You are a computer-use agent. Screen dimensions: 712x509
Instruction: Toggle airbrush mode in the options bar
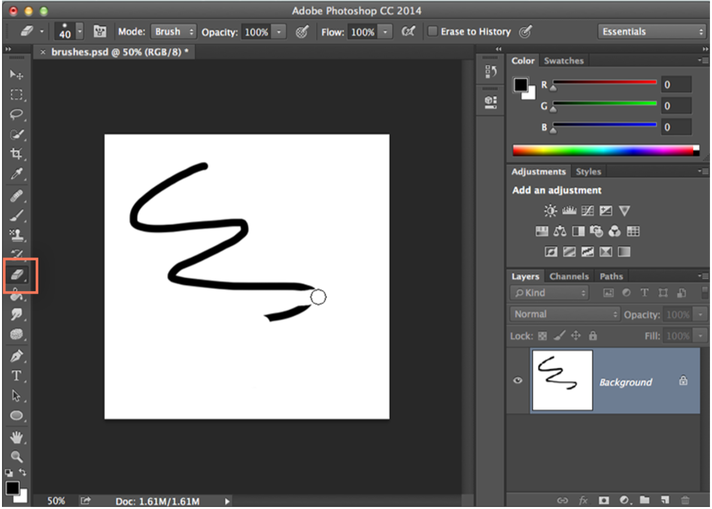[409, 31]
